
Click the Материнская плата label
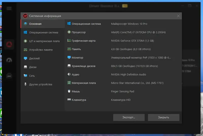pyautogui.click(x=84, y=83)
